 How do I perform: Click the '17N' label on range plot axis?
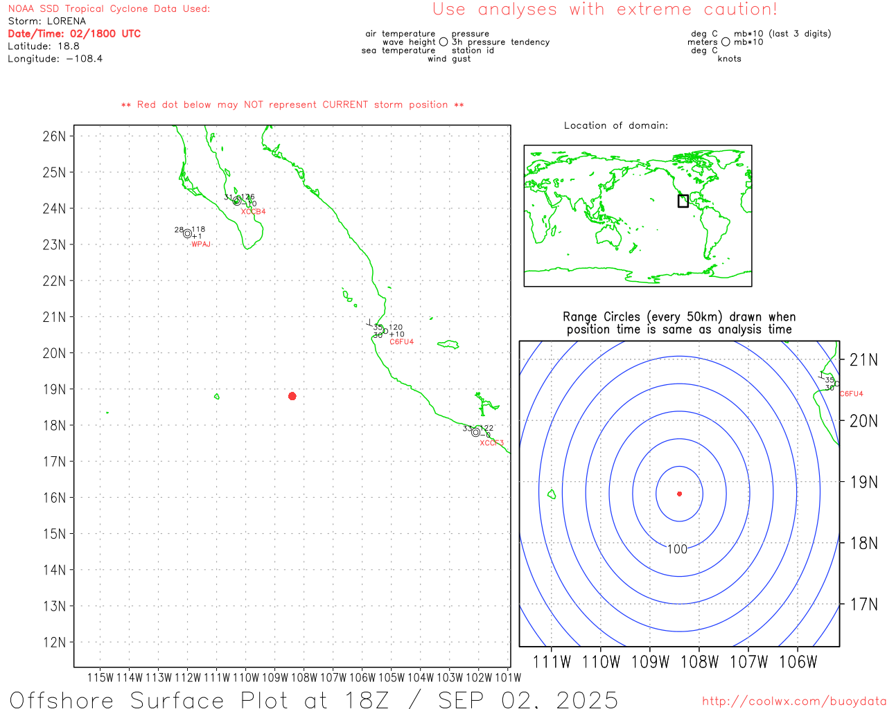[x=863, y=604]
